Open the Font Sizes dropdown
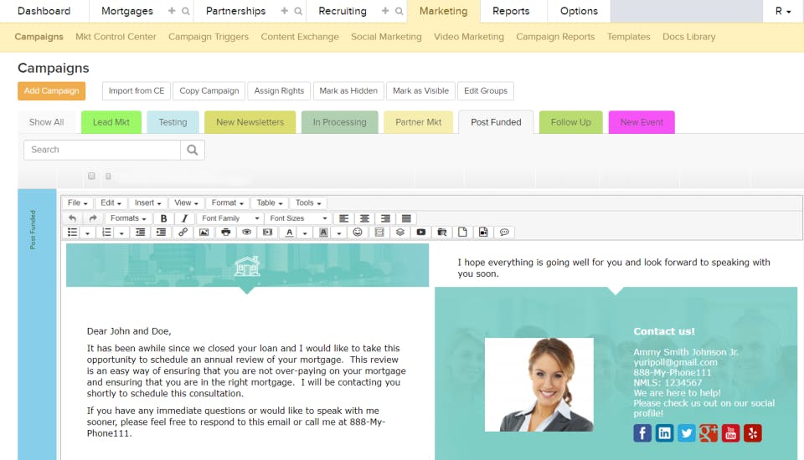Image resolution: width=804 pixels, height=460 pixels. click(x=298, y=218)
